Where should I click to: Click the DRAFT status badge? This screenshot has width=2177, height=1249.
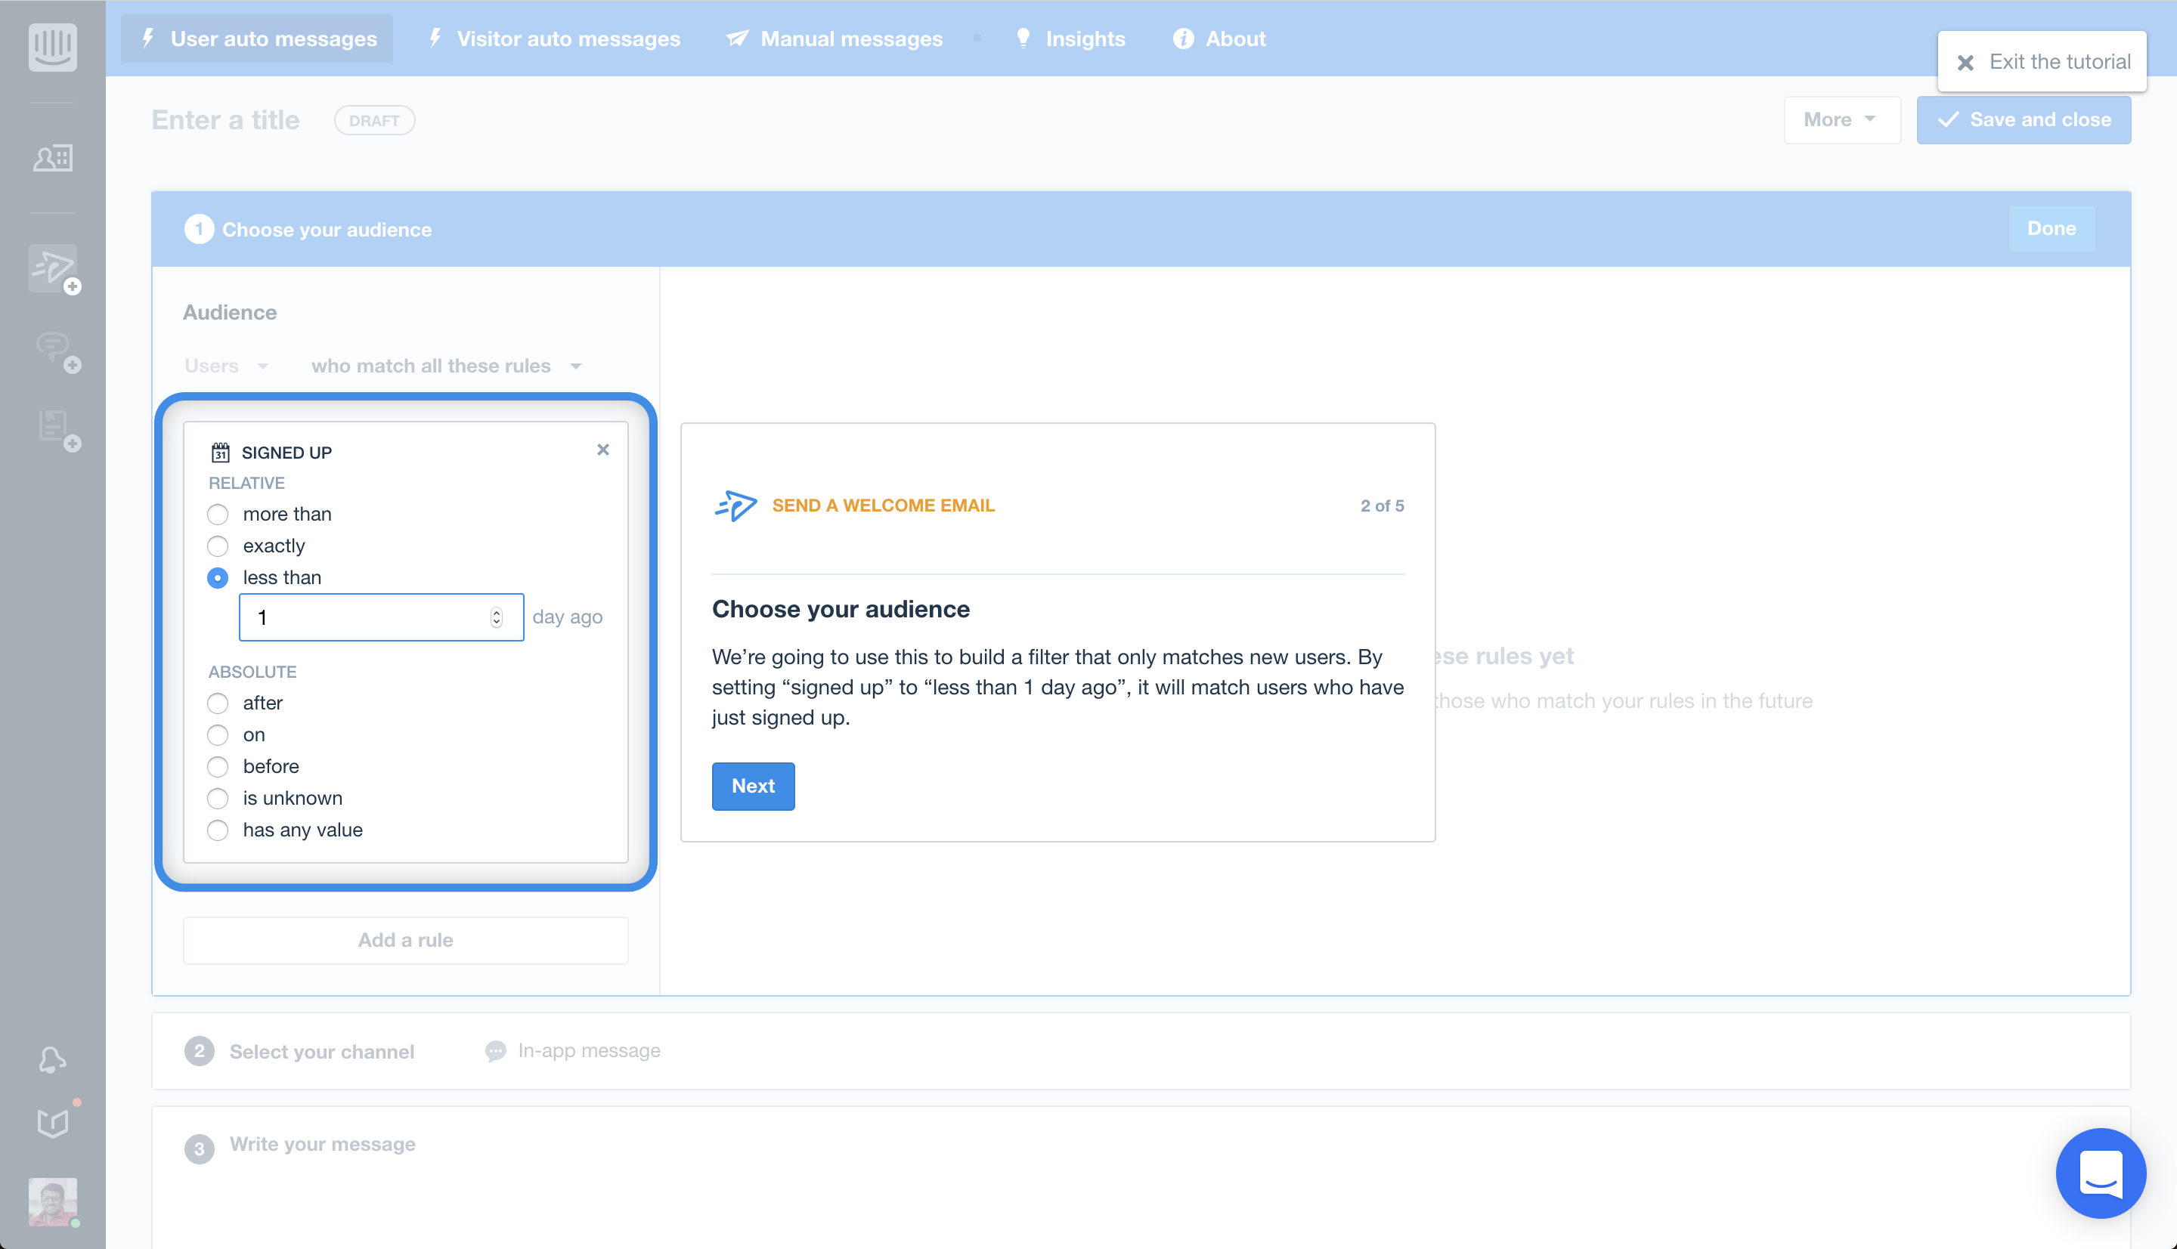(374, 120)
